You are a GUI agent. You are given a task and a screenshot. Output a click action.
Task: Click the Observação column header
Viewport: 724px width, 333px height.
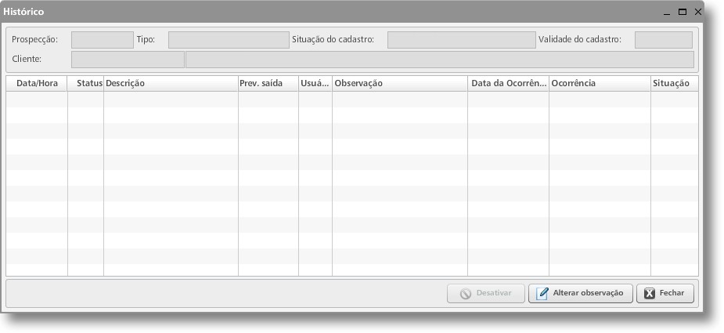400,83
